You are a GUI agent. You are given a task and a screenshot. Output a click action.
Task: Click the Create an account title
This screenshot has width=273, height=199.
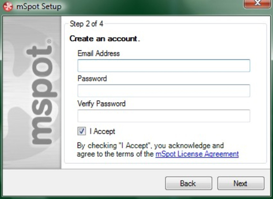pyautogui.click(x=105, y=39)
